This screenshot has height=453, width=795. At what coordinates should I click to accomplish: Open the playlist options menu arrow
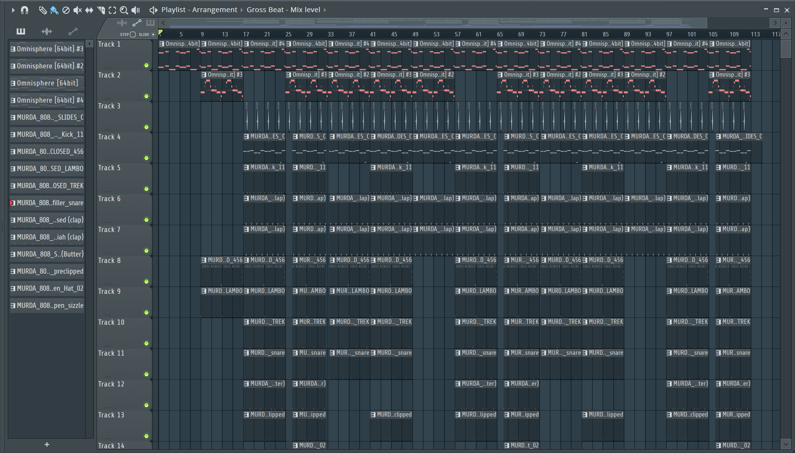tap(13, 10)
